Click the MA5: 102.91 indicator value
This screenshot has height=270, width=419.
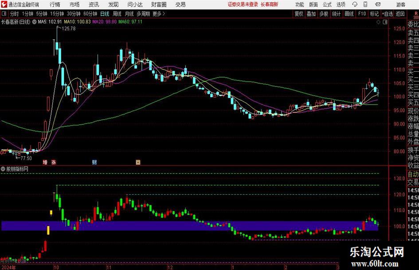50,22
